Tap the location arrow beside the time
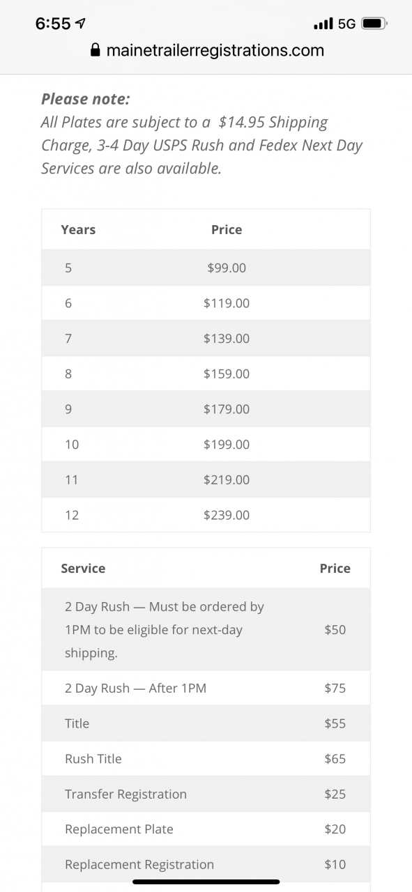 81,24
